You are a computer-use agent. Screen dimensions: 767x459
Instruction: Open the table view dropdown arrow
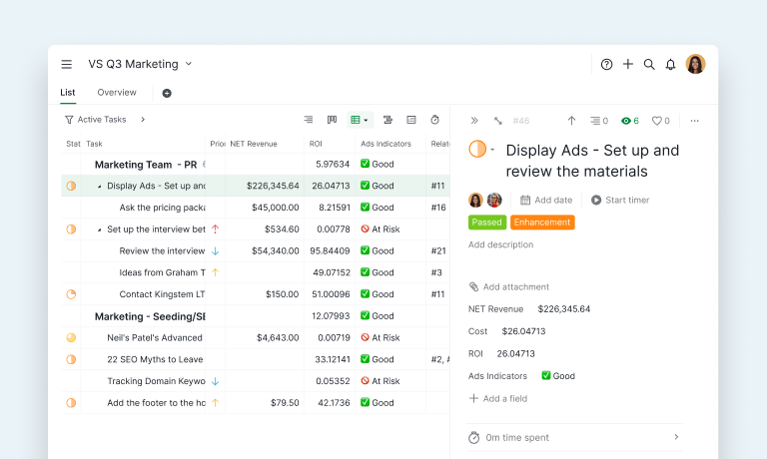coord(366,121)
